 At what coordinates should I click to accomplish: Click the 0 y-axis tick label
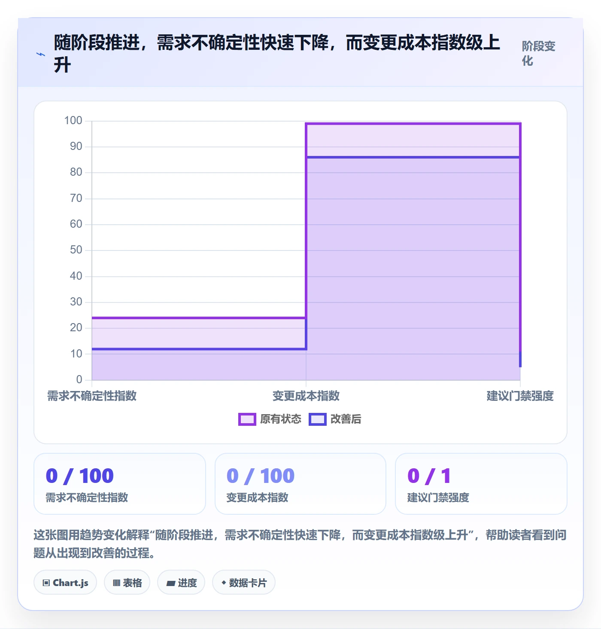pyautogui.click(x=79, y=379)
